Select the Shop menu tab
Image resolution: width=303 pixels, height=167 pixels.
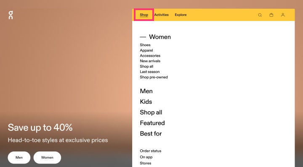tap(144, 15)
